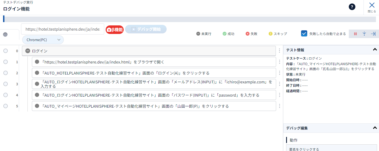Screen dimensions: 379x151
Task: Select radio button for row 4
Action: pos(6,95)
